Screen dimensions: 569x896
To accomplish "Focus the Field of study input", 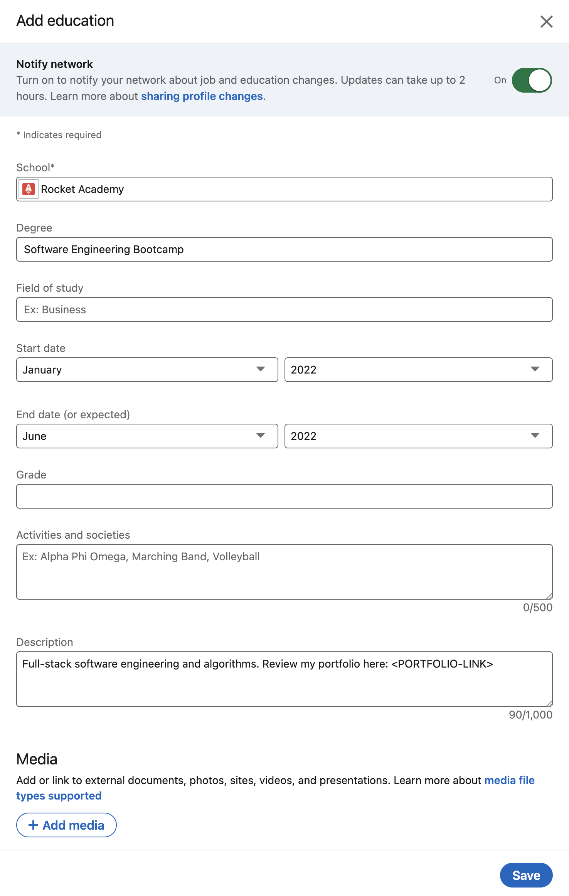I will point(284,309).
